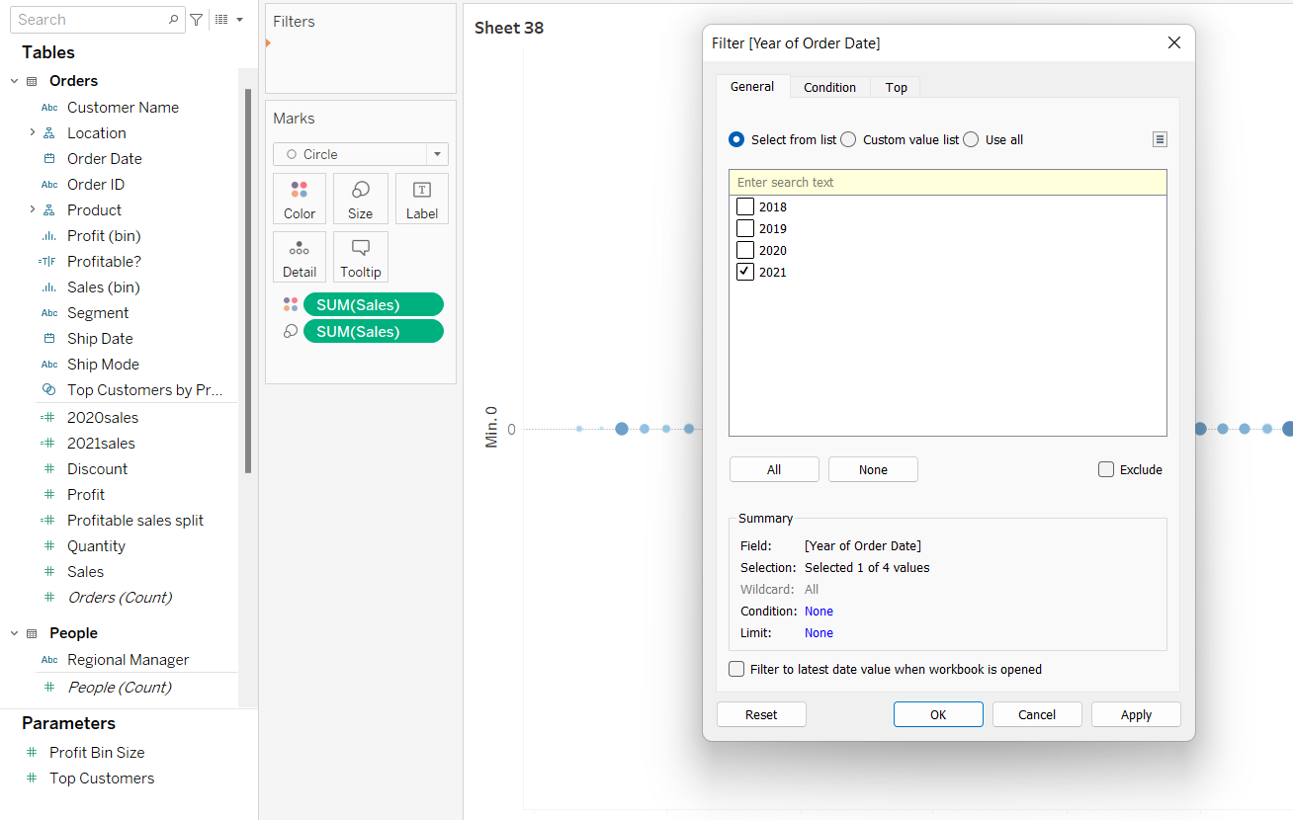Switch to the Condition tab
The image size is (1293, 820).
point(829,87)
